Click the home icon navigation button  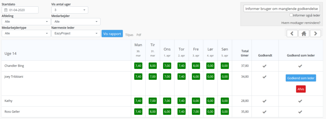[x=304, y=34]
